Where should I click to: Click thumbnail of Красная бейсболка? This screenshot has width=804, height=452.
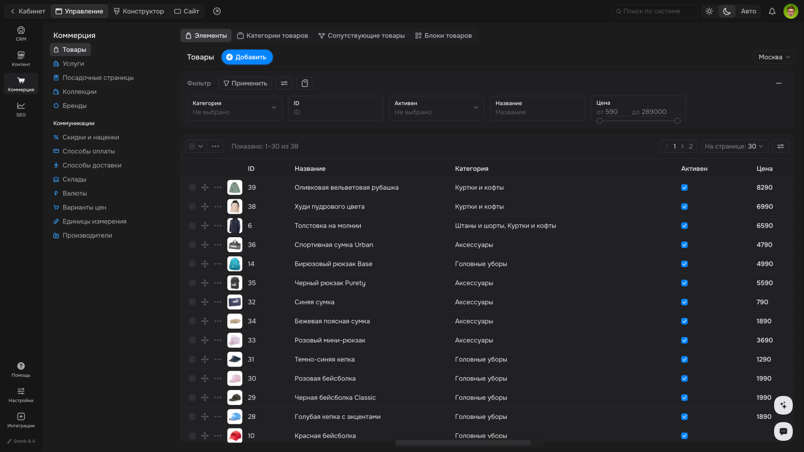235,435
